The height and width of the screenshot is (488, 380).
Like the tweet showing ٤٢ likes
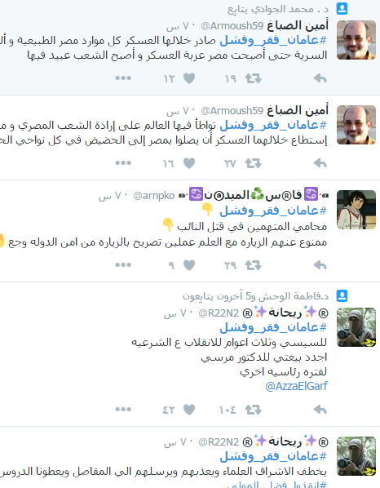(189, 410)
